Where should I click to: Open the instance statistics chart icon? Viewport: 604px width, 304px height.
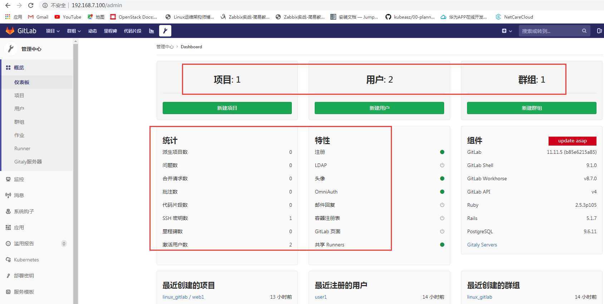(152, 31)
